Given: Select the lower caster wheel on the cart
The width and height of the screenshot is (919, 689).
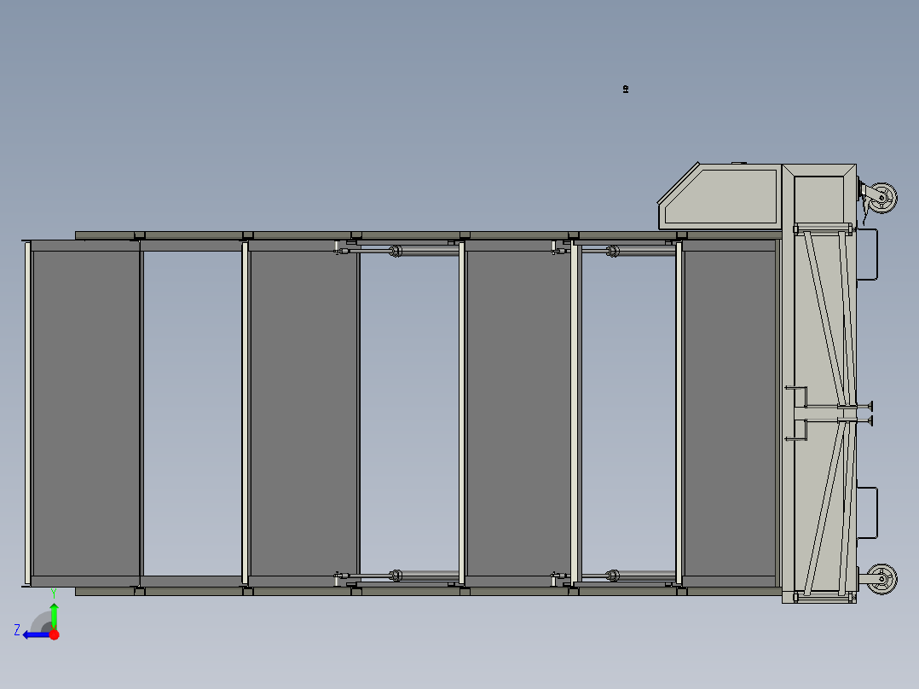Looking at the screenshot, I should coord(881,579).
